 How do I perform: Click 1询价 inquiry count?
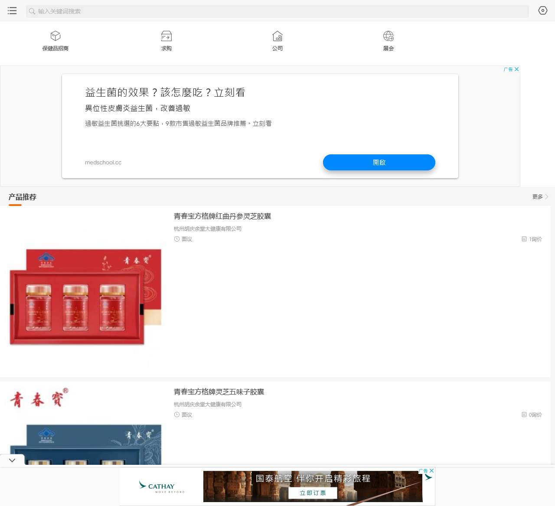coord(532,239)
